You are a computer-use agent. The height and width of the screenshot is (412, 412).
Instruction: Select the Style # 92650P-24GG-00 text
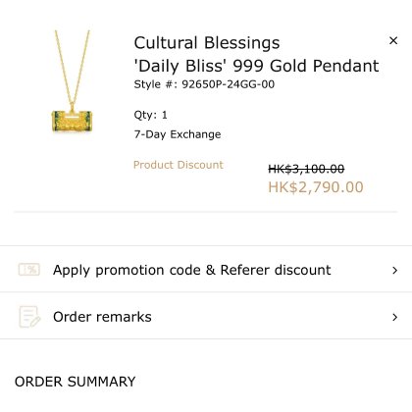[204, 84]
